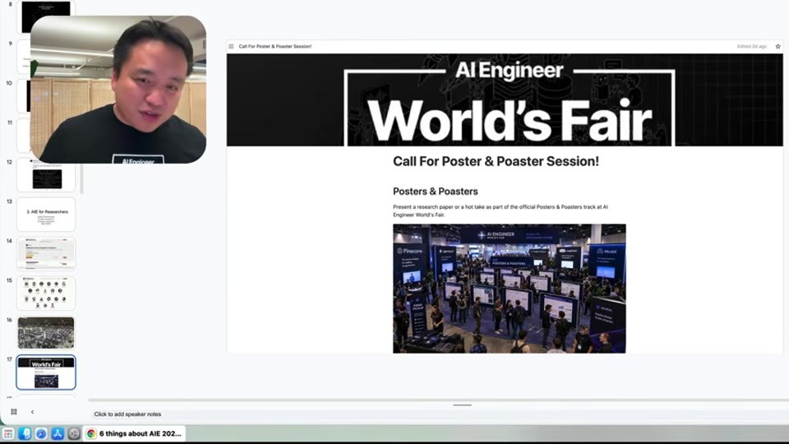
Task: Grab the speaker notes resize handle
Action: coord(462,405)
